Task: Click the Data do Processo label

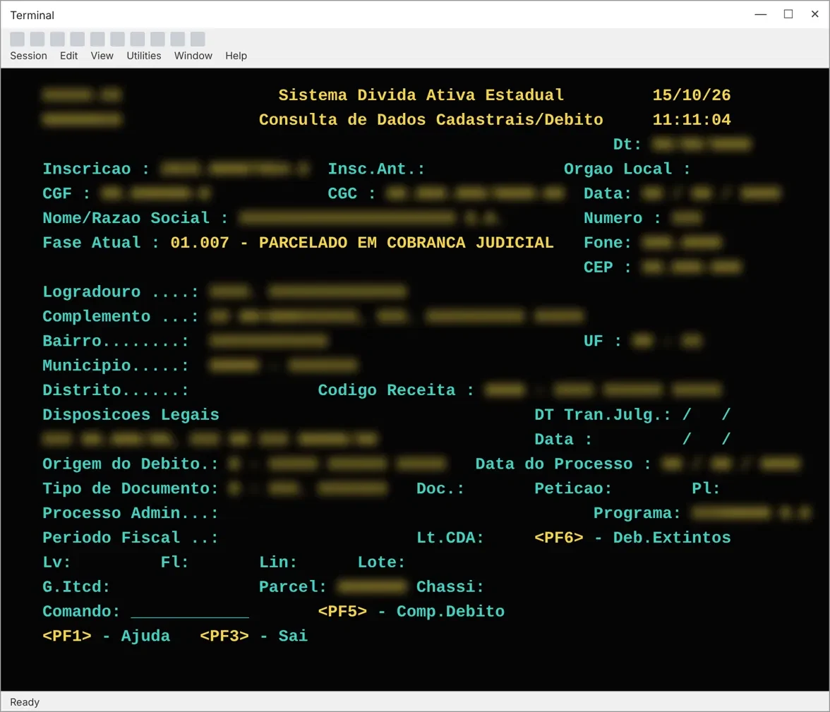Action: (x=563, y=464)
